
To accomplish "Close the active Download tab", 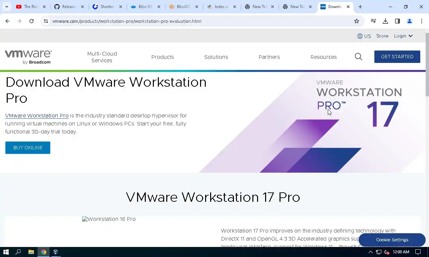I will pyautogui.click(x=348, y=7).
